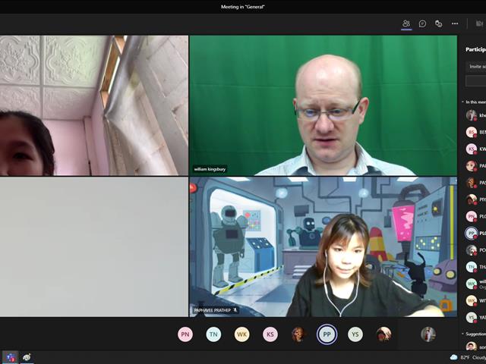Click the Invite someone input field
Image resolution: width=486 pixels, height=364 pixels.
click(476, 67)
